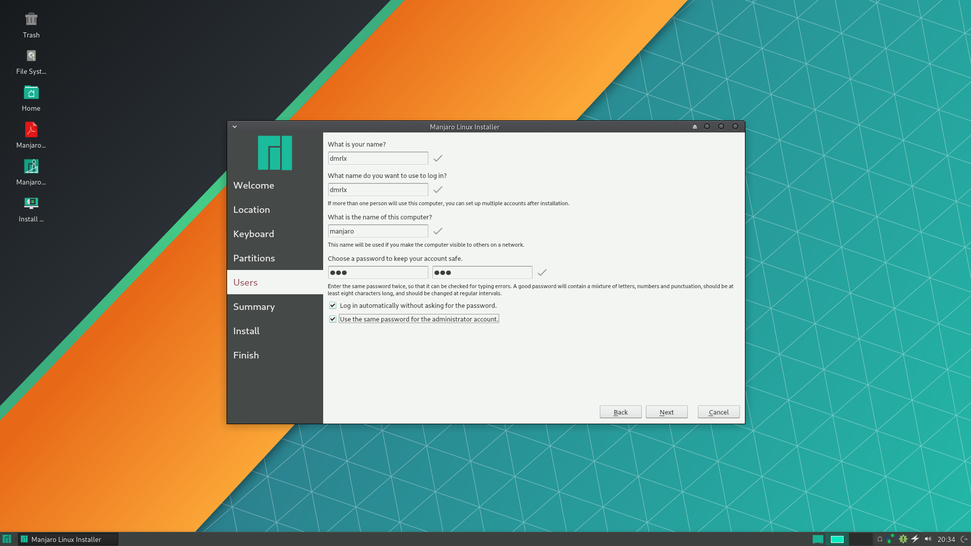971x546 pixels.
Task: Open the Trash desktop icon
Action: [31, 20]
